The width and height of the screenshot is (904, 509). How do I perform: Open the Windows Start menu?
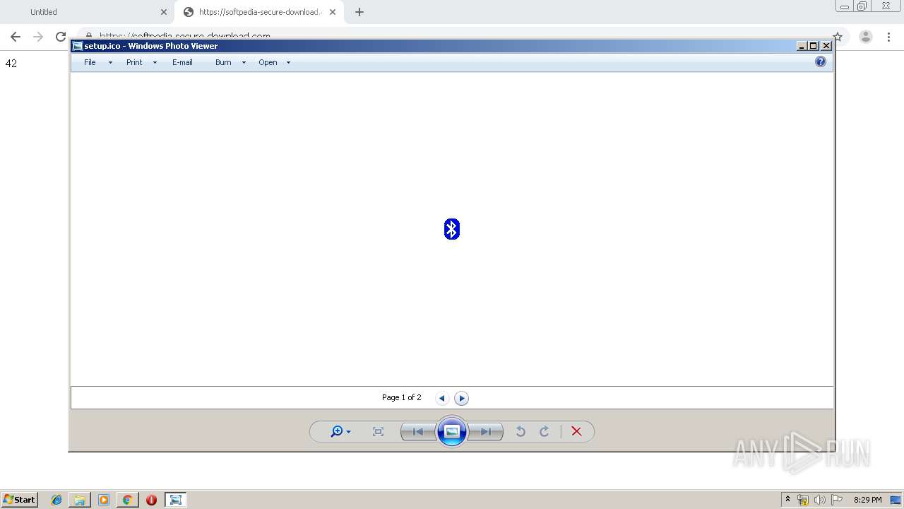(x=19, y=499)
